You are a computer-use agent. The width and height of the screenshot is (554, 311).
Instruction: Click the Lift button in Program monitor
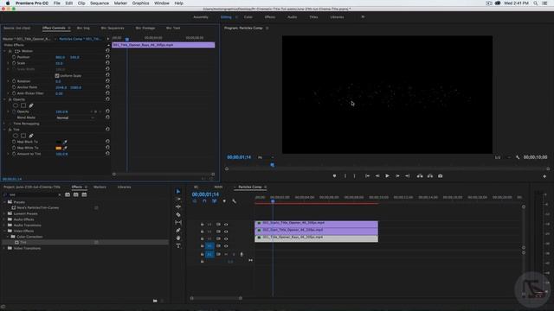click(x=420, y=176)
